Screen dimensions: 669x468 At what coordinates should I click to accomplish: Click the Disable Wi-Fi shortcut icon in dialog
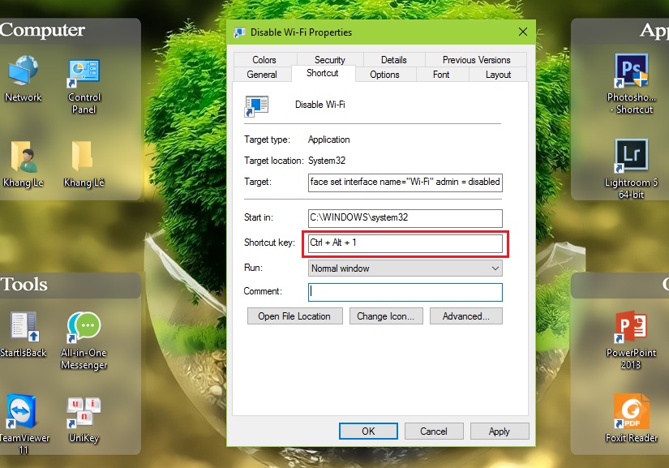point(256,105)
